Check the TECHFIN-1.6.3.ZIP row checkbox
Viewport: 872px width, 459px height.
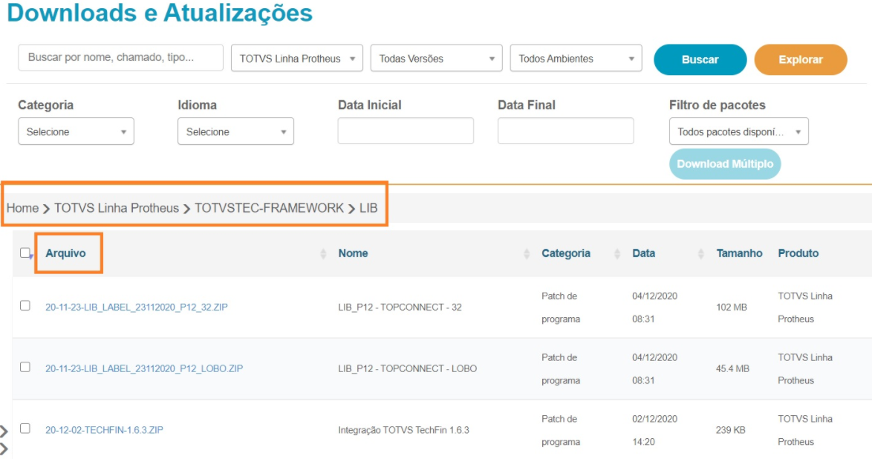pyautogui.click(x=25, y=429)
